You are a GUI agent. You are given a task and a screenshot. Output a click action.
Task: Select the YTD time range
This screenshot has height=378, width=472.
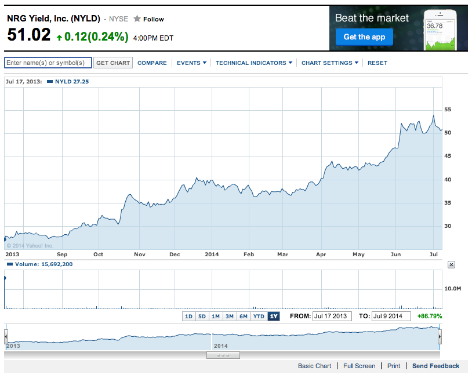tap(259, 317)
